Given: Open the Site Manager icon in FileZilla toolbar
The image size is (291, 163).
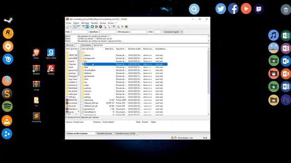Looking at the screenshot, I should [x=67, y=27].
